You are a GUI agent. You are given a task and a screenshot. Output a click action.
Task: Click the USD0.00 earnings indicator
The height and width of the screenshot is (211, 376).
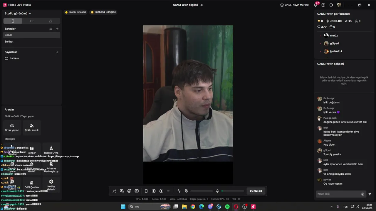point(334,21)
